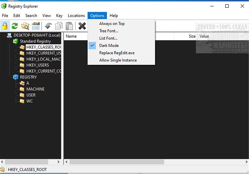Select the USER tree item
Screen dimensions: 249x174
click(x=31, y=95)
